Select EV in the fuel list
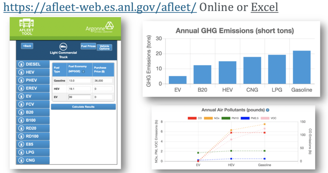The image size is (328, 173). [33, 96]
